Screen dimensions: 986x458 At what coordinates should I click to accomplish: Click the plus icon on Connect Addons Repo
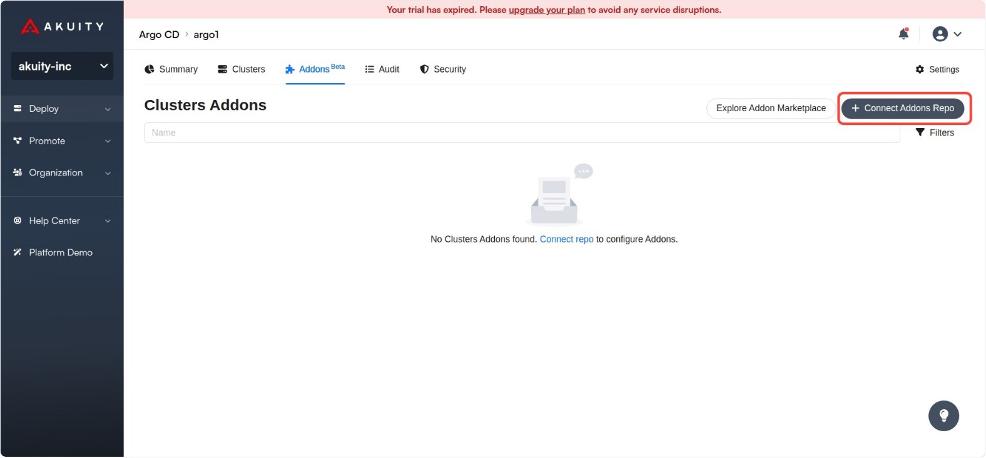pyautogui.click(x=855, y=108)
